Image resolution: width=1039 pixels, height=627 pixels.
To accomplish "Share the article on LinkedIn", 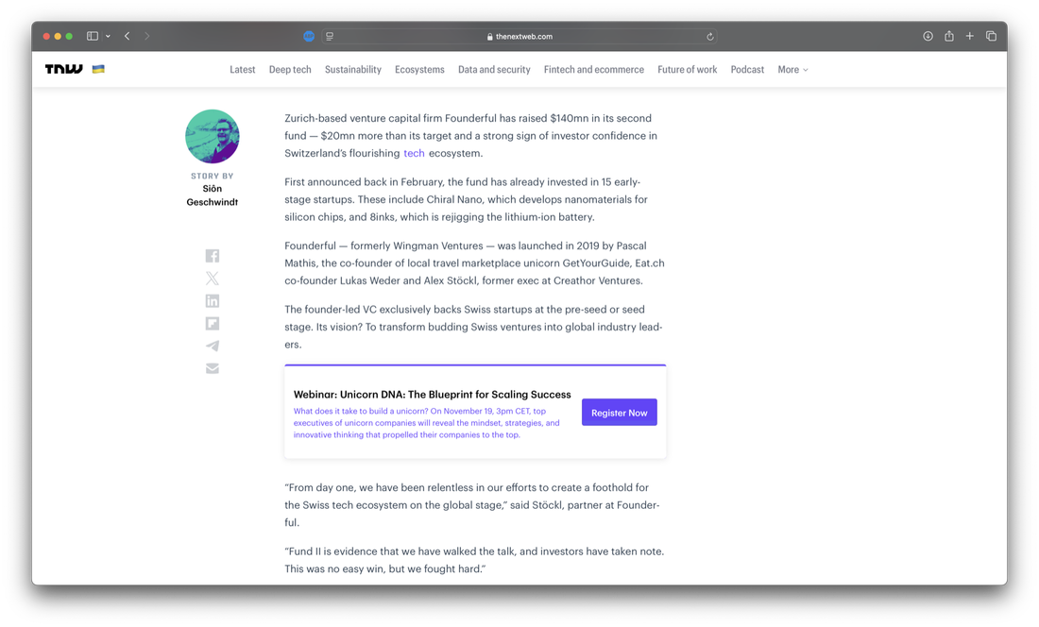I will [212, 300].
